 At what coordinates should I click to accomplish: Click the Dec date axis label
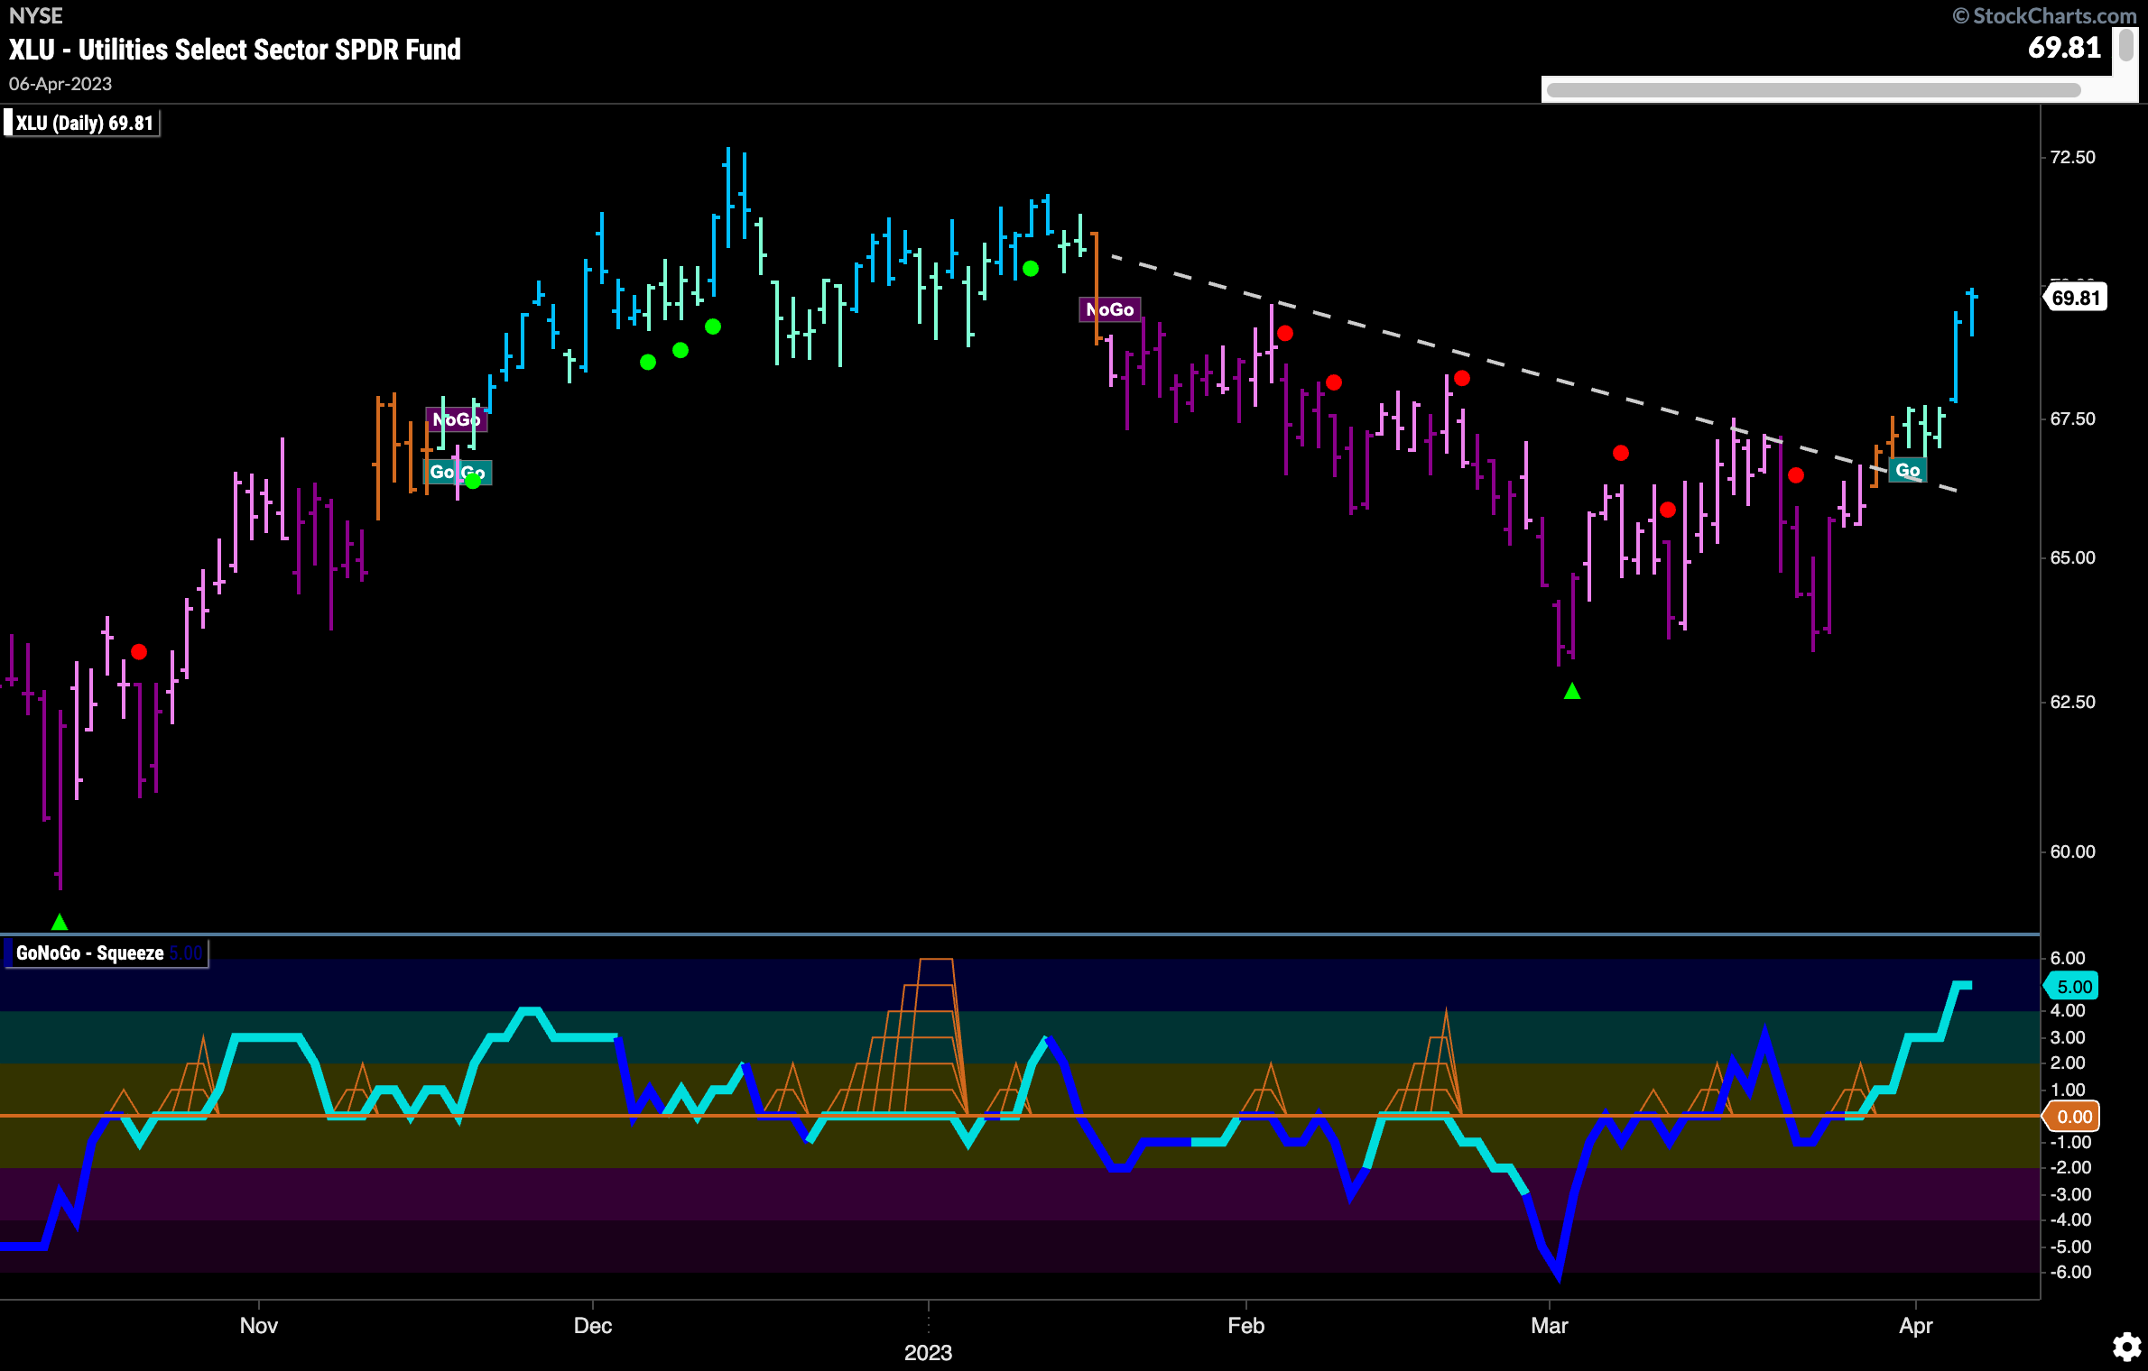coord(593,1326)
